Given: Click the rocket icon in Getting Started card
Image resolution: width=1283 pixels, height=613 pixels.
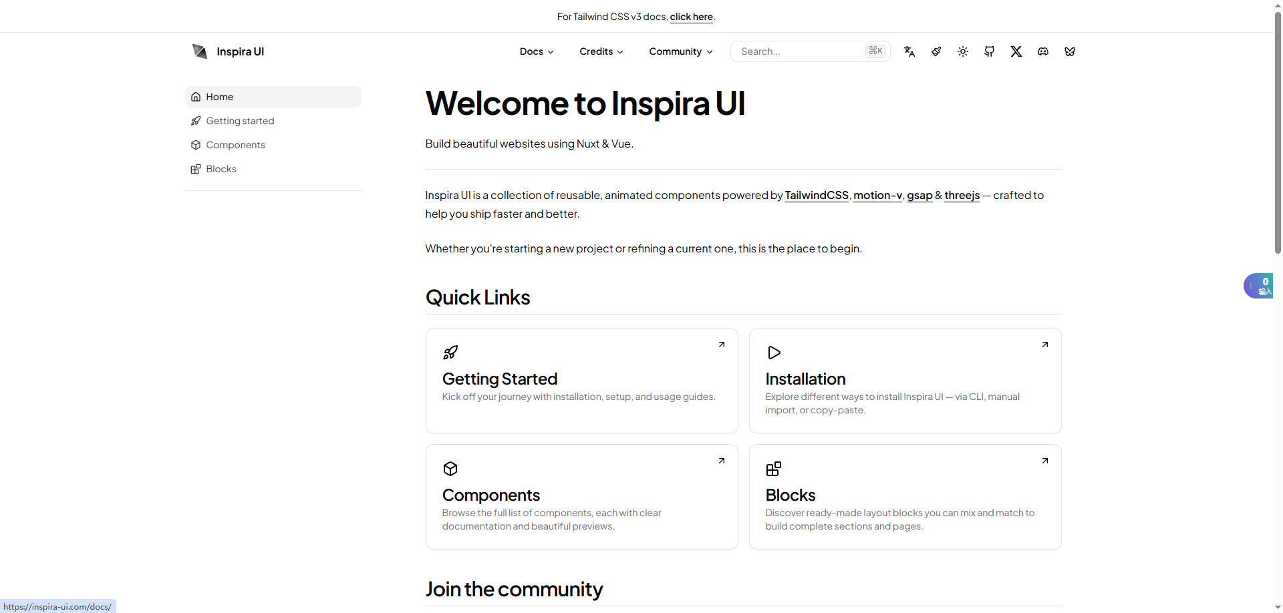Looking at the screenshot, I should (450, 353).
